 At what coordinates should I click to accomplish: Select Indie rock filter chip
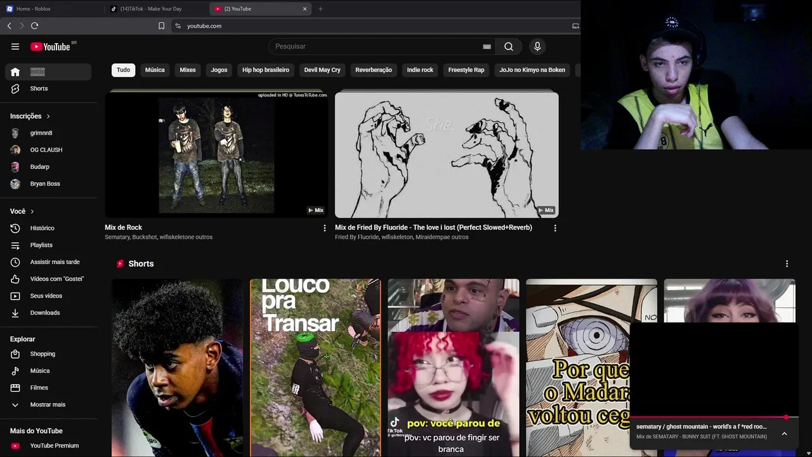coord(420,70)
